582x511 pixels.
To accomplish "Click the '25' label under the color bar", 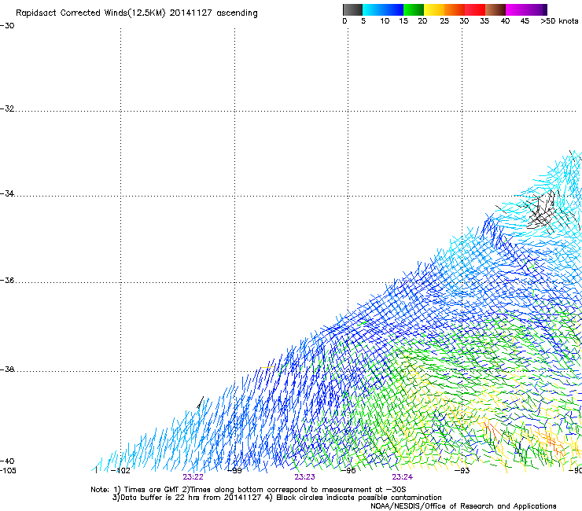I will (444, 21).
